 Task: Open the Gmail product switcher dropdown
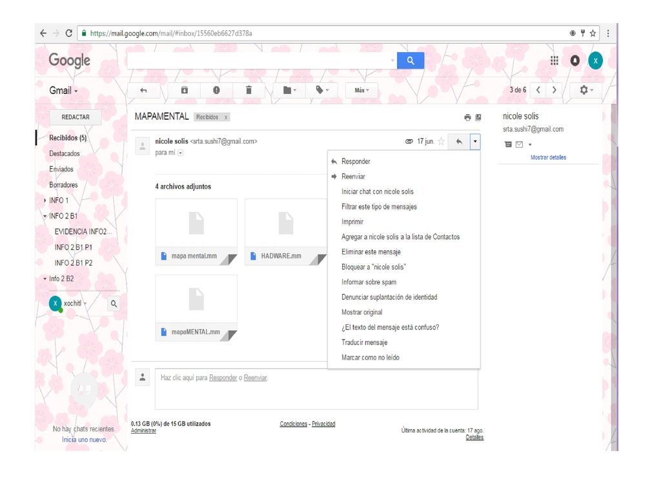click(x=63, y=91)
